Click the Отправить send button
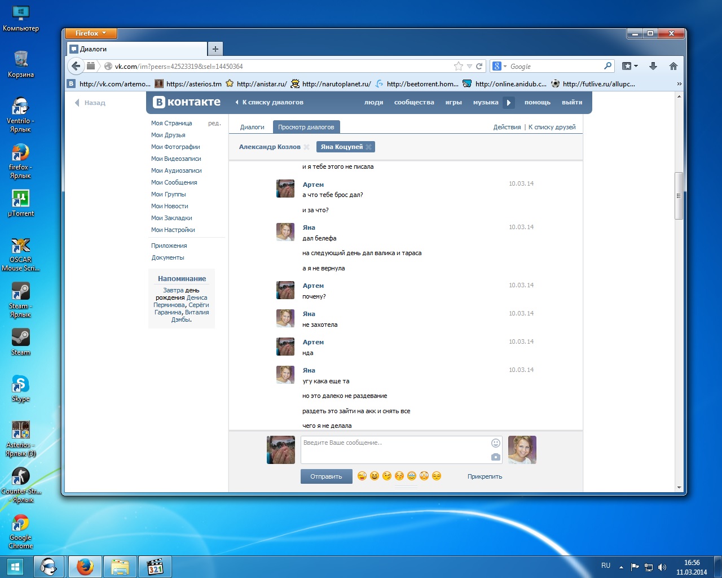 (x=326, y=476)
